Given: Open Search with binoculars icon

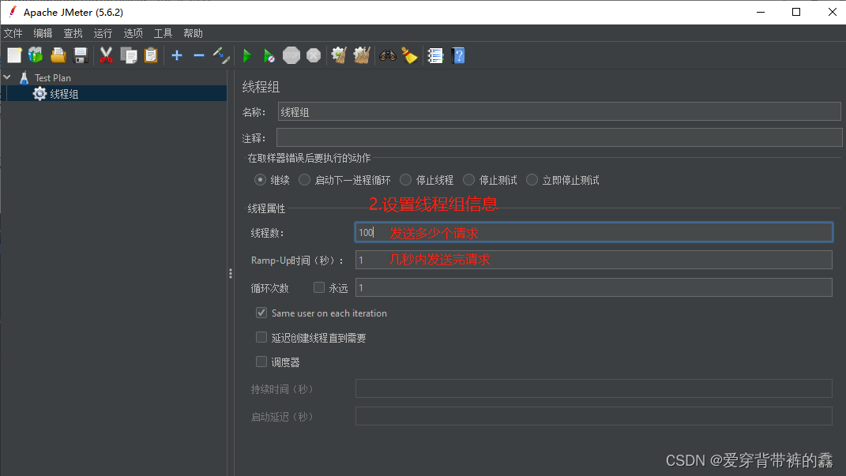Looking at the screenshot, I should (387, 55).
